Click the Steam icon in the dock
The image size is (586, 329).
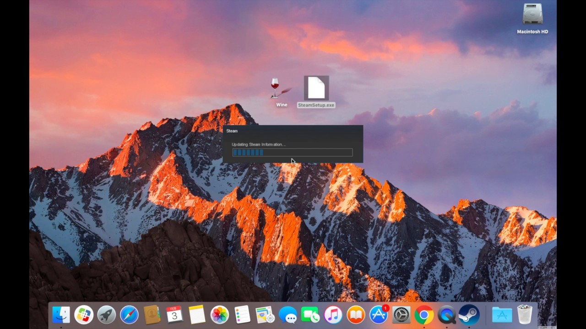click(x=469, y=315)
